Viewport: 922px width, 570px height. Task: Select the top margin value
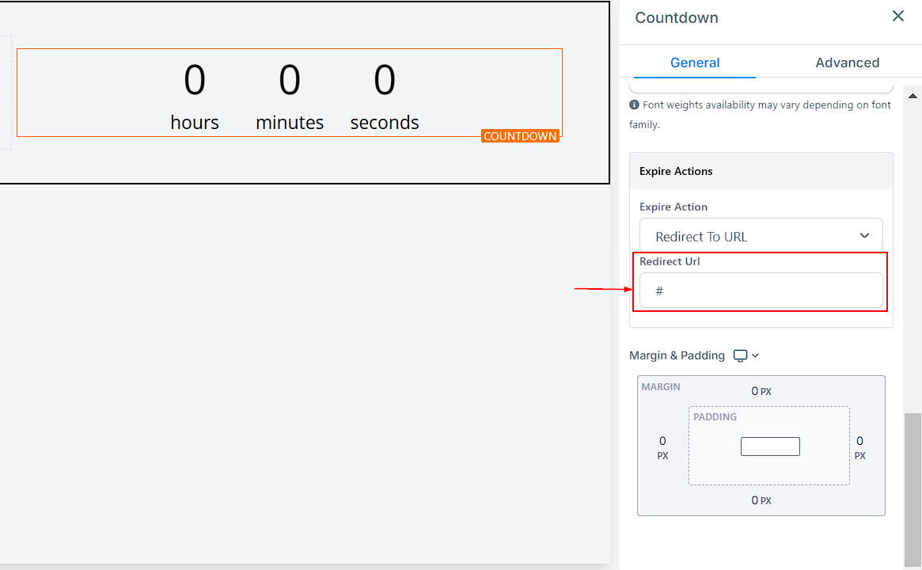click(x=755, y=391)
